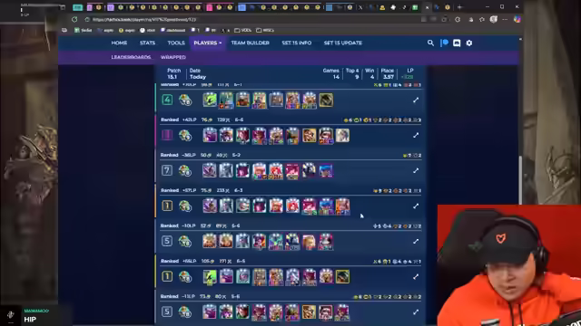This screenshot has width=581, height=326.
Task: Click the '-36LP' text
Action: pos(189,155)
